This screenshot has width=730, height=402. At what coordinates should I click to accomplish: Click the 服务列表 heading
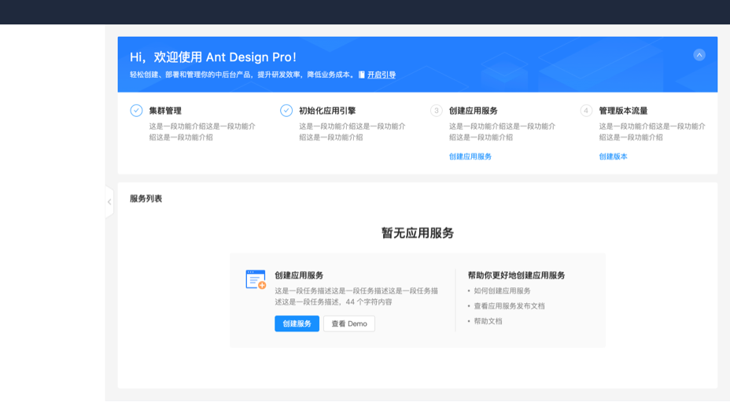146,199
